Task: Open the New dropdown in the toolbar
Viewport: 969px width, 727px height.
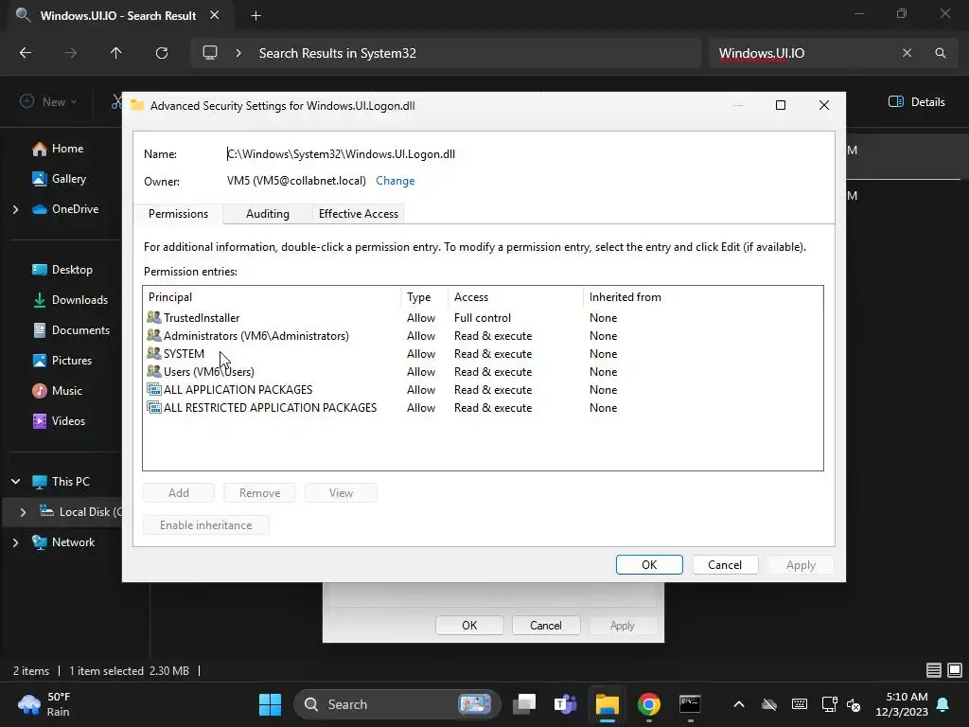Action: click(x=48, y=101)
